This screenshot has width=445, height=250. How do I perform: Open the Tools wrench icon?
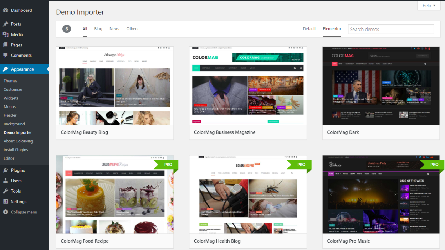[5, 191]
